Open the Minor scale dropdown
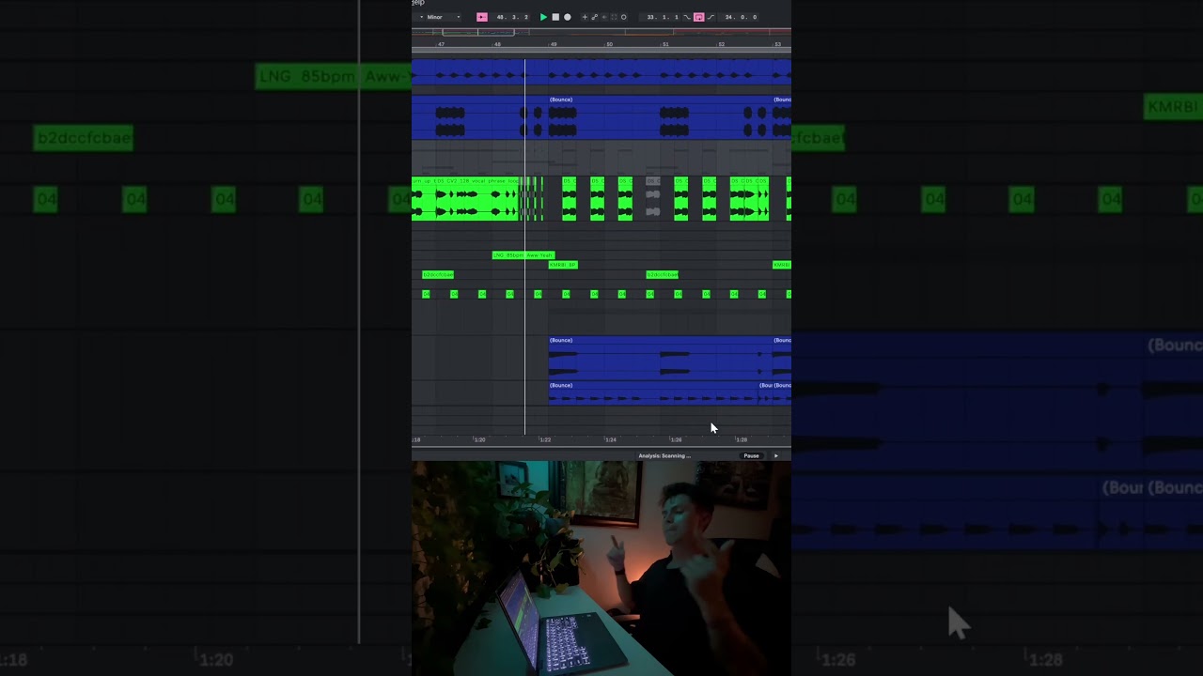This screenshot has height=676, width=1203. pos(443,17)
